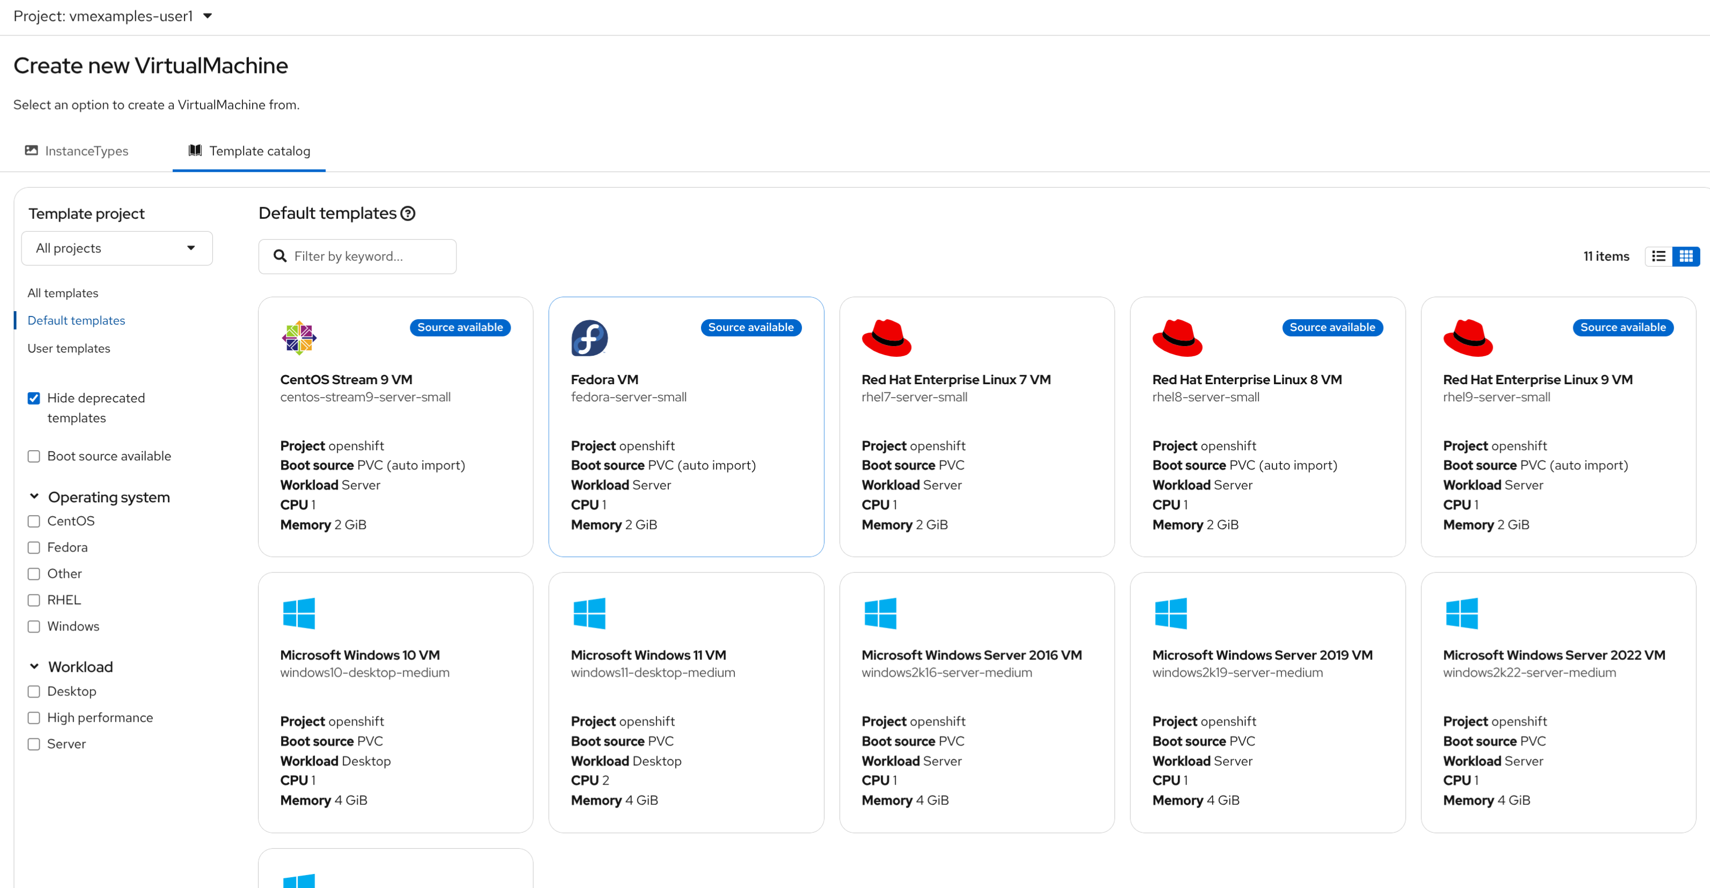The image size is (1710, 888).
Task: Collapse the Operating system filter section
Action: click(x=34, y=496)
